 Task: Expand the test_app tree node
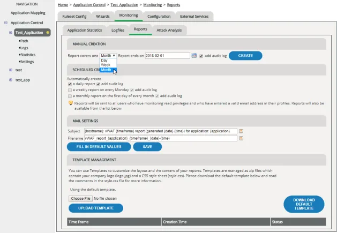pos(11,80)
